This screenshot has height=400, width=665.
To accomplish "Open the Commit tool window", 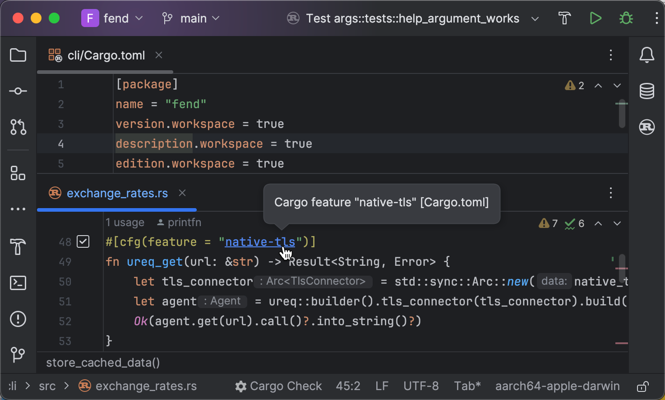I will 18,91.
